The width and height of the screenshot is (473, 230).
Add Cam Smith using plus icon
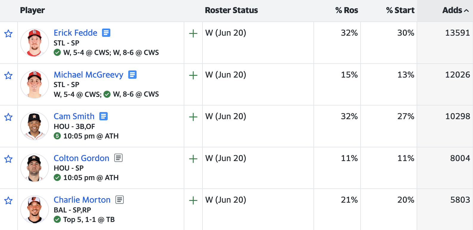coord(193,117)
